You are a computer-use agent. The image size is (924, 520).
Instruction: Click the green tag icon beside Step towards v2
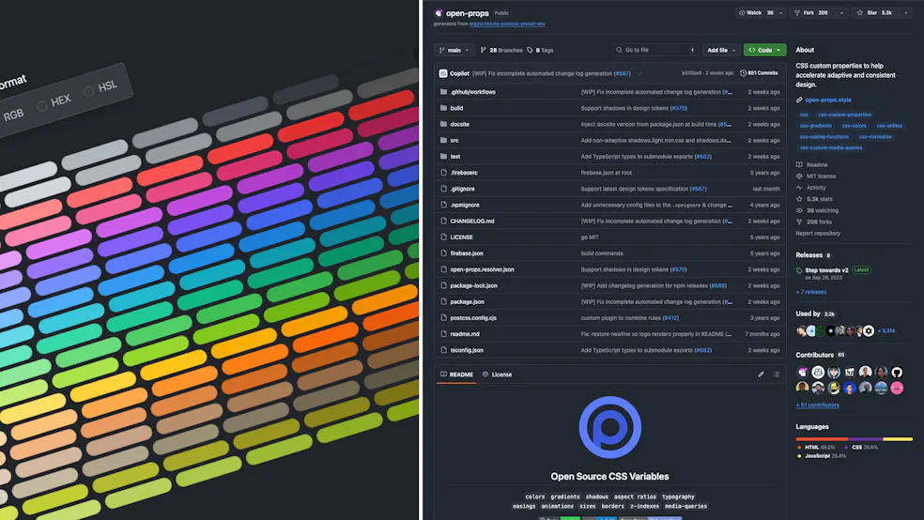pos(799,271)
